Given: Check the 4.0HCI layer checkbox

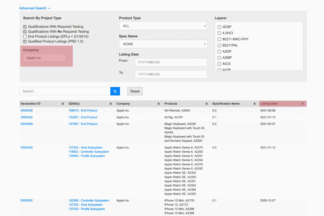Looking at the screenshot, I should click(x=219, y=33).
